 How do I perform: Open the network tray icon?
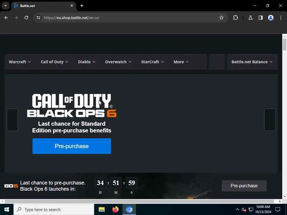coord(251,209)
